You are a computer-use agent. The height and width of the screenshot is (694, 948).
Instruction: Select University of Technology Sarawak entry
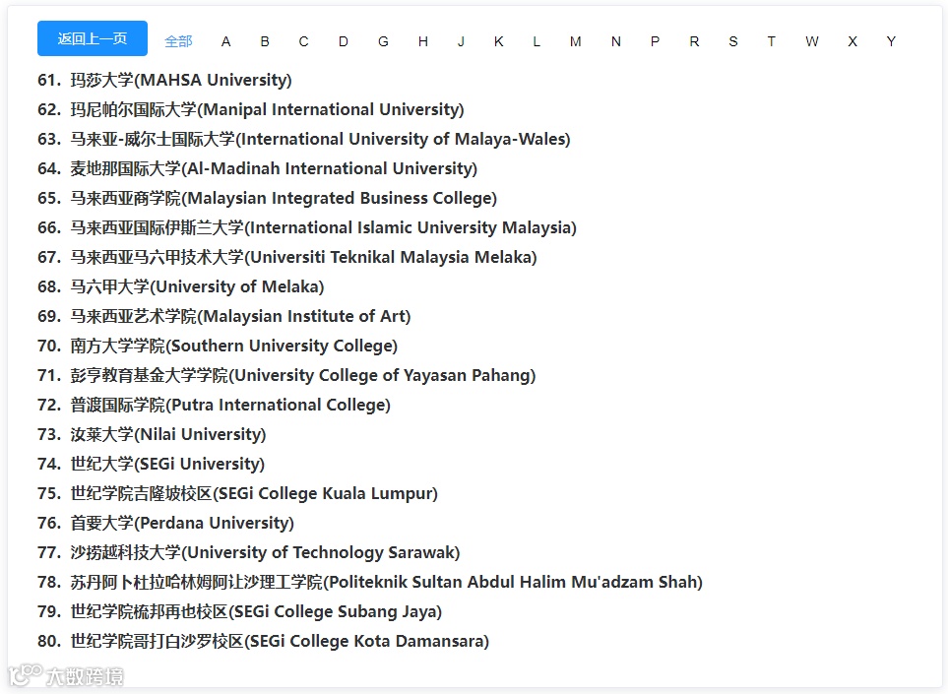pos(248,552)
